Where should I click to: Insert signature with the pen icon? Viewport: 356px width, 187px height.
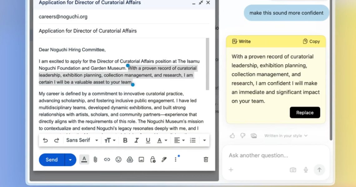(x=164, y=160)
